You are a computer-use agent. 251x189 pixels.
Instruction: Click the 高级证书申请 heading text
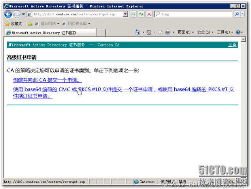[22, 57]
